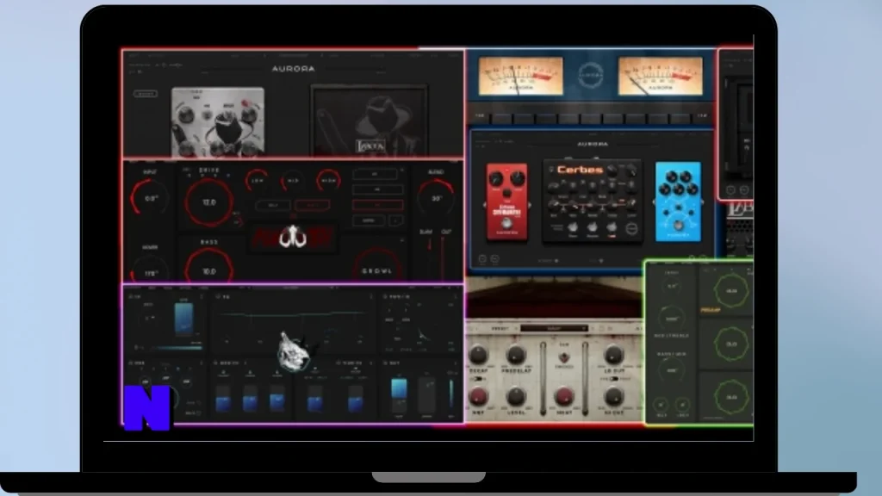Click the second mode button in red plugin
Image resolution: width=882 pixels, height=496 pixels.
(377, 189)
